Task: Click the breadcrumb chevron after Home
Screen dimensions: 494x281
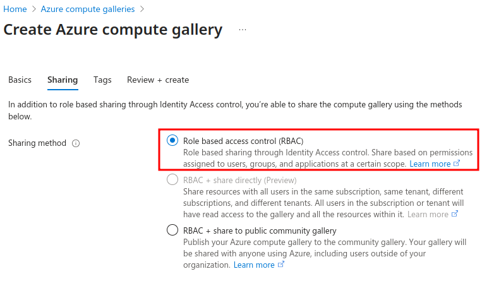Action: pyautogui.click(x=33, y=9)
